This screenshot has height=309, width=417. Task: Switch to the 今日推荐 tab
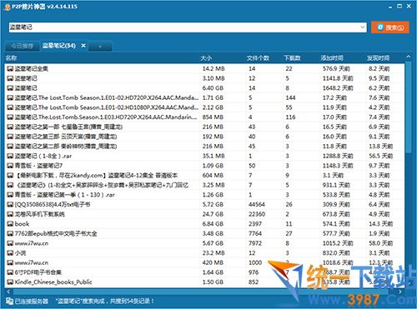click(22, 46)
